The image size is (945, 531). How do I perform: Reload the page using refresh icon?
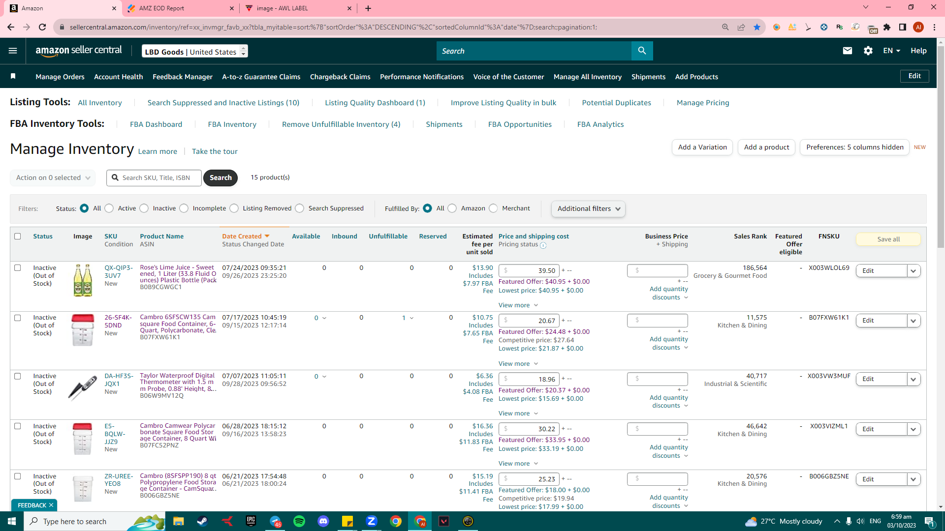click(42, 27)
